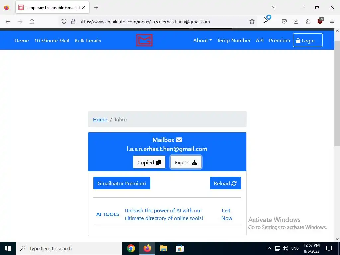Image resolution: width=340 pixels, height=255 pixels.
Task: Open the network status tray icon
Action: [277, 248]
